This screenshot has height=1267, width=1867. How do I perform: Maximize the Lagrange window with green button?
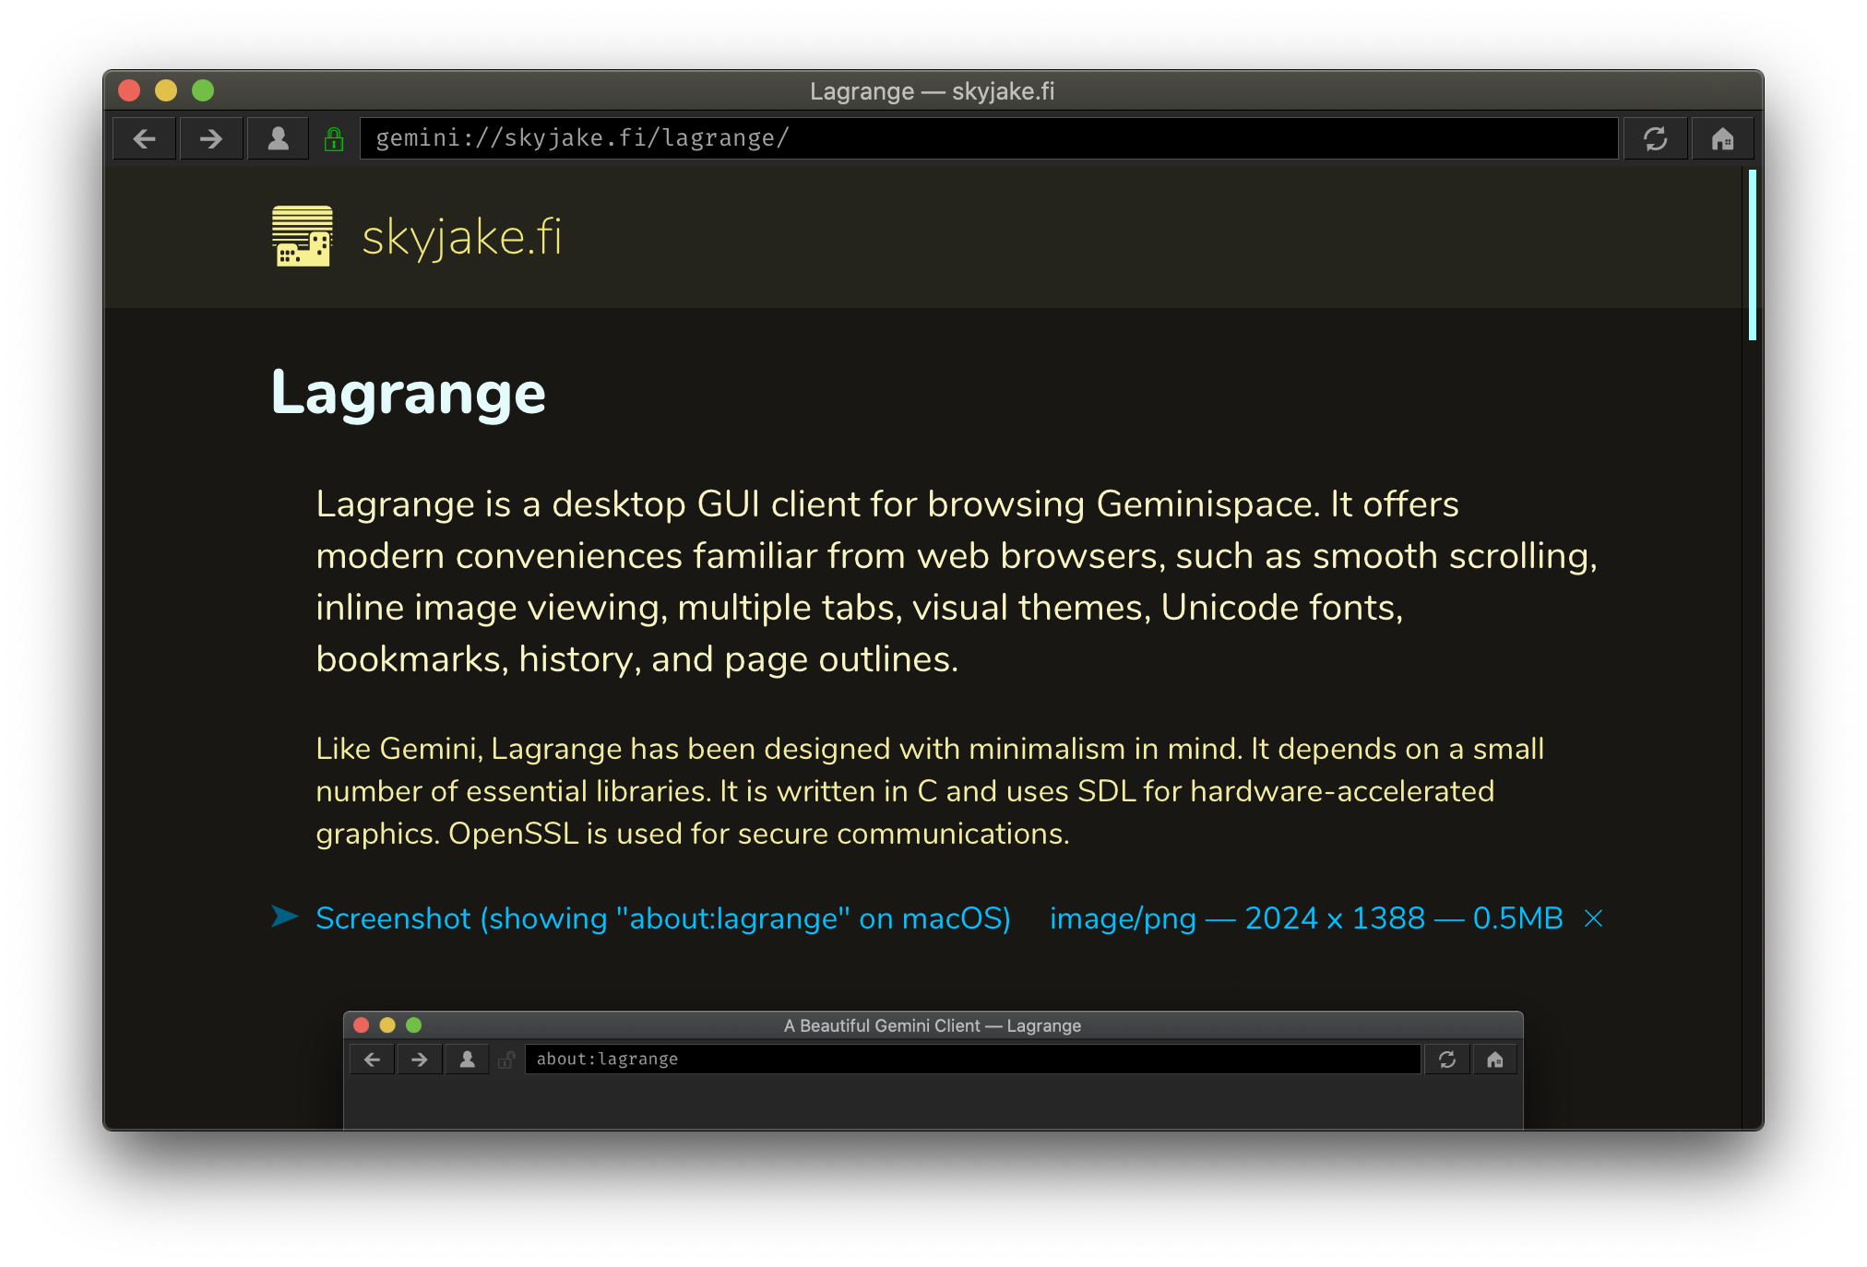coord(203,90)
